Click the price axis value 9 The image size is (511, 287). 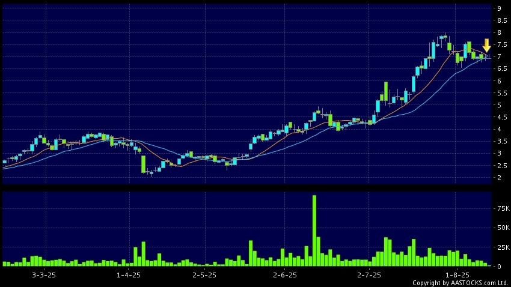[x=499, y=8]
